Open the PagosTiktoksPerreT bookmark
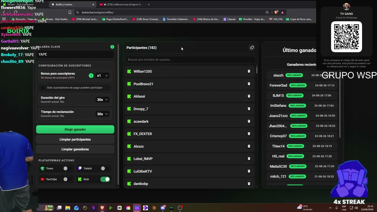Image resolution: width=377 pixels, height=212 pixels. (115, 19)
